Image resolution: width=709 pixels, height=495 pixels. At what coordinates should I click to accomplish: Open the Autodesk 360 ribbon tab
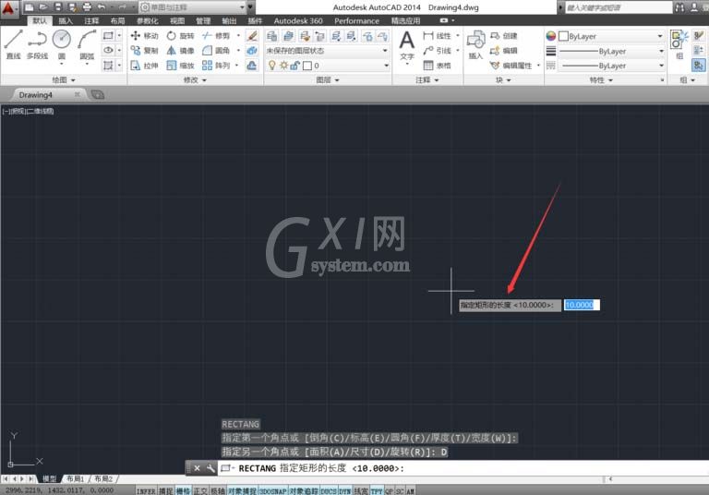298,21
